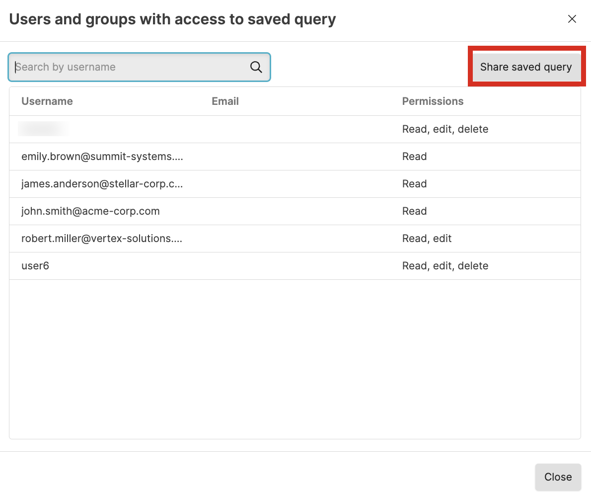Click the Read permission for emily.brown
This screenshot has height=498, width=591.
click(414, 157)
